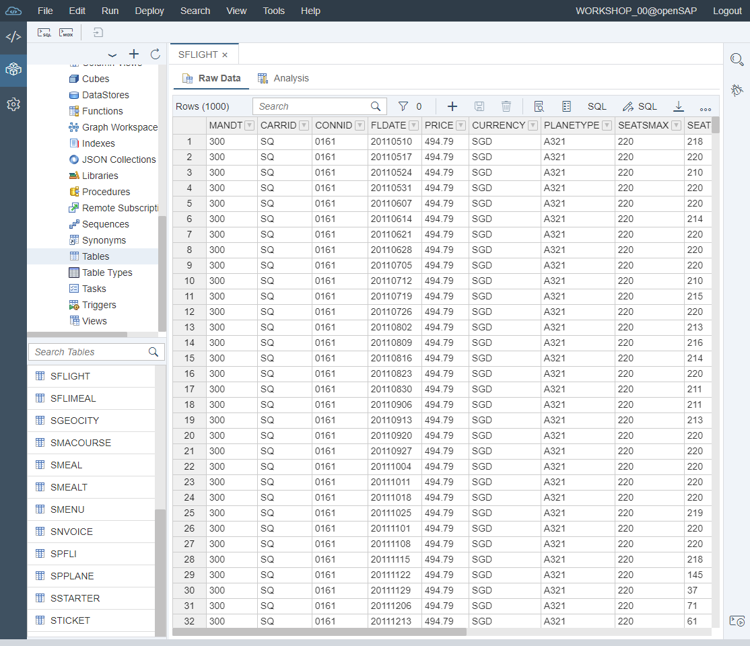The width and height of the screenshot is (750, 646).
Task: Select the SPFLI table from list
Action: pos(63,554)
